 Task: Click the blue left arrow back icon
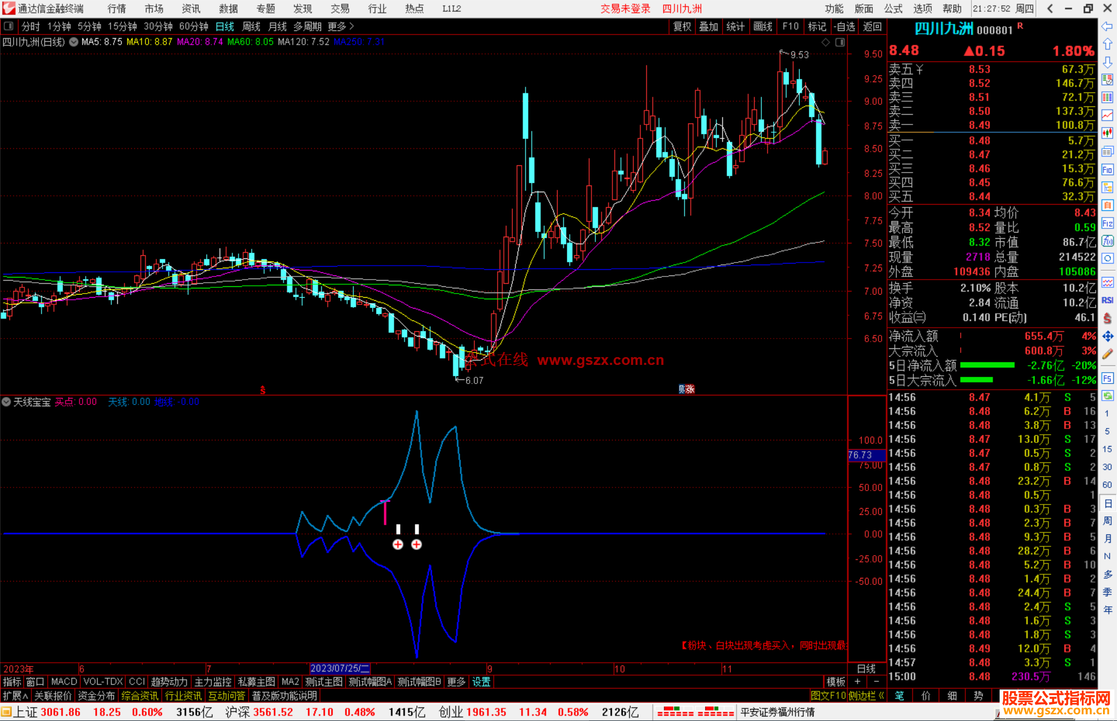tap(1107, 26)
